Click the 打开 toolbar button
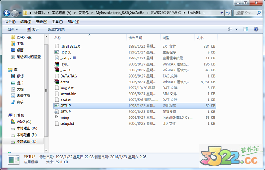The height and width of the screenshot is (170, 265). tap(33, 30)
